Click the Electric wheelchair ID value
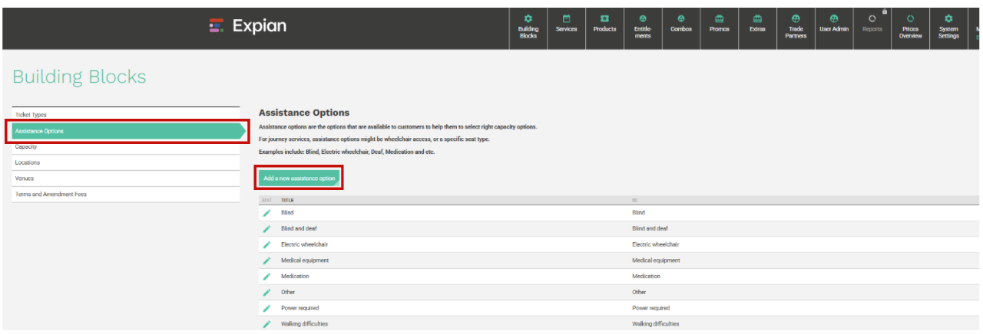 pyautogui.click(x=655, y=244)
